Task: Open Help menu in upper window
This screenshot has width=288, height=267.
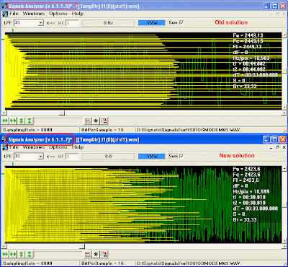Action: [78, 14]
